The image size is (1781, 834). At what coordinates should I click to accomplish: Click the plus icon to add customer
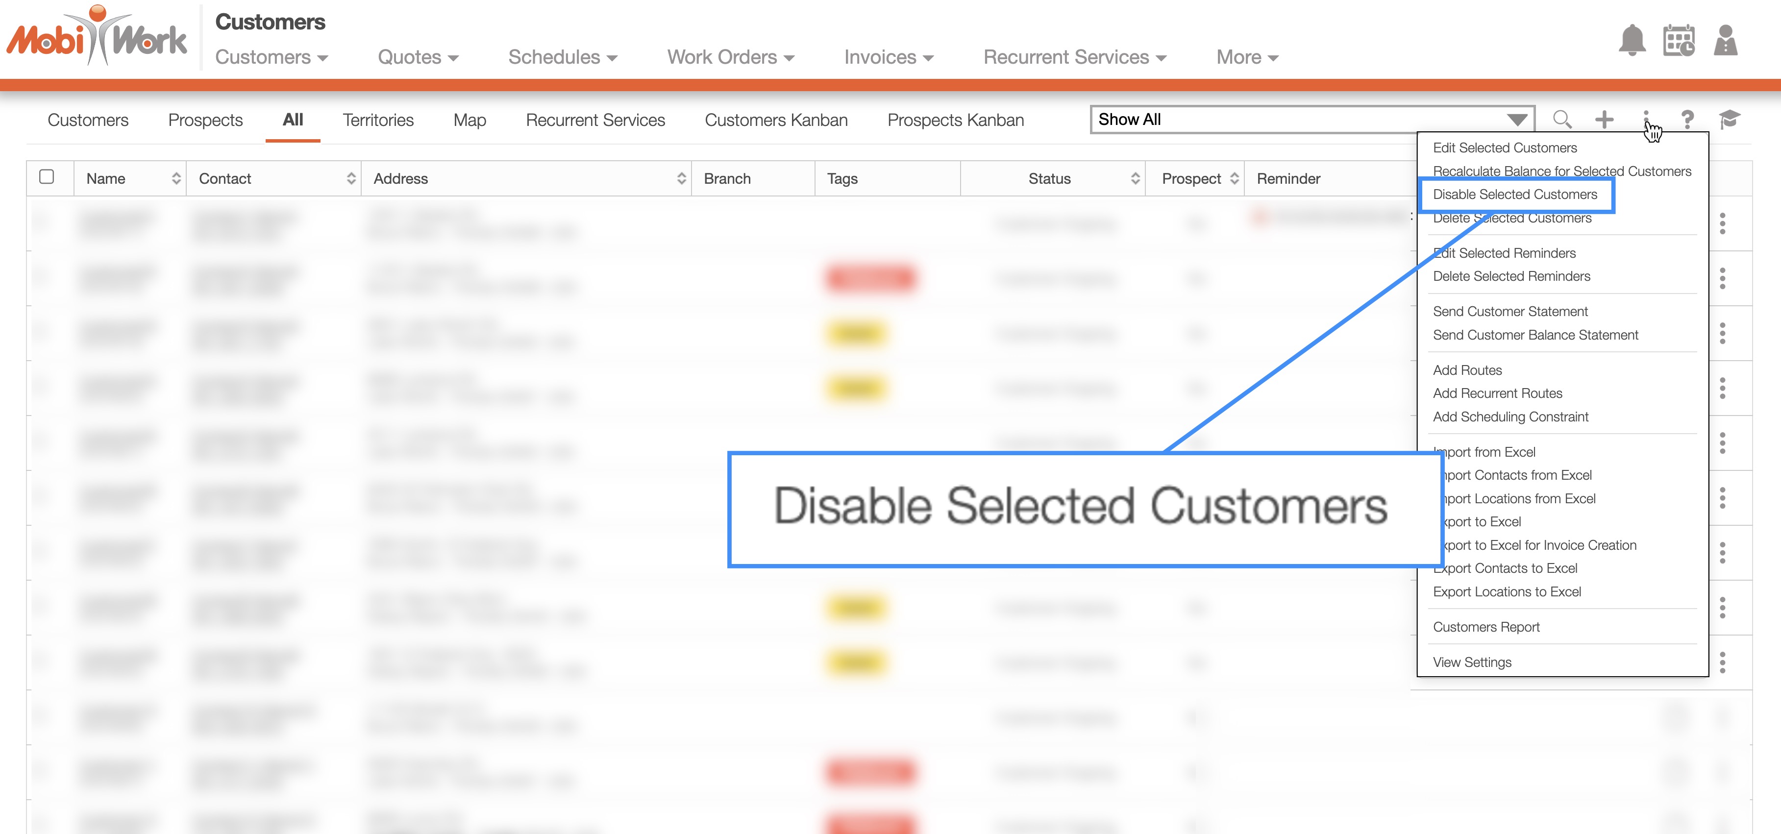(1604, 120)
